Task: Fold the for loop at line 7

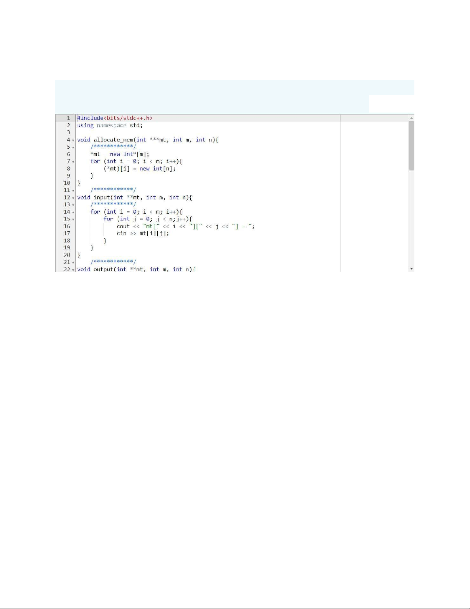Action: (73, 162)
